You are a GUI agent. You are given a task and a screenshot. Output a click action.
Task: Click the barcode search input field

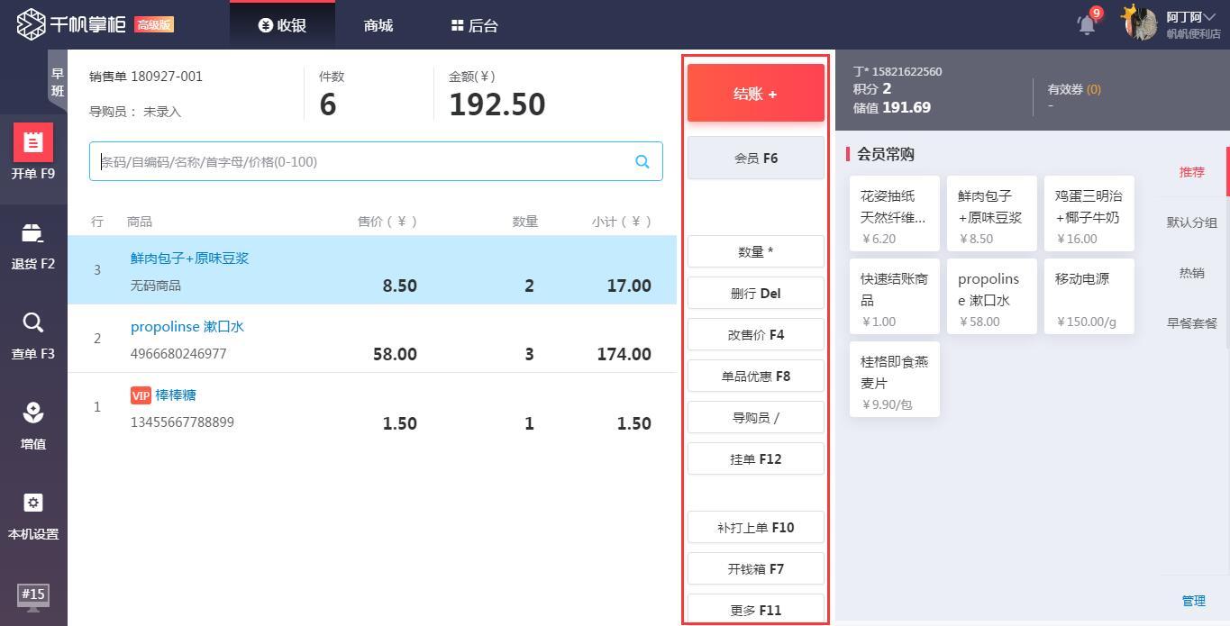tap(360, 161)
